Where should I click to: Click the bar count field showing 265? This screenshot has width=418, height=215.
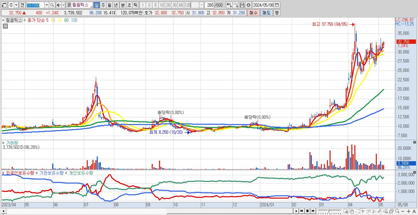click(210, 5)
